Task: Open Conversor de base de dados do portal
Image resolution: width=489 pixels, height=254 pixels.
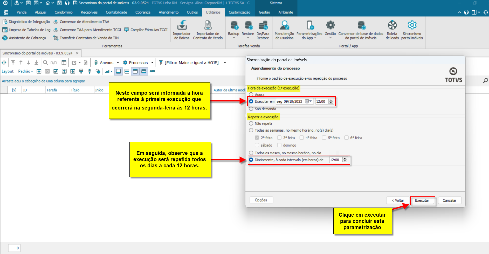Action: coord(361,30)
